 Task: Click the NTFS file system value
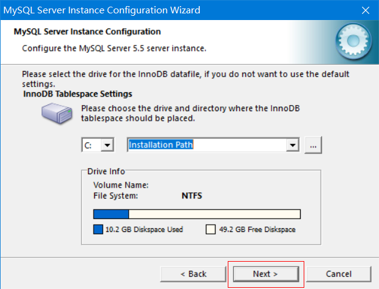point(192,195)
